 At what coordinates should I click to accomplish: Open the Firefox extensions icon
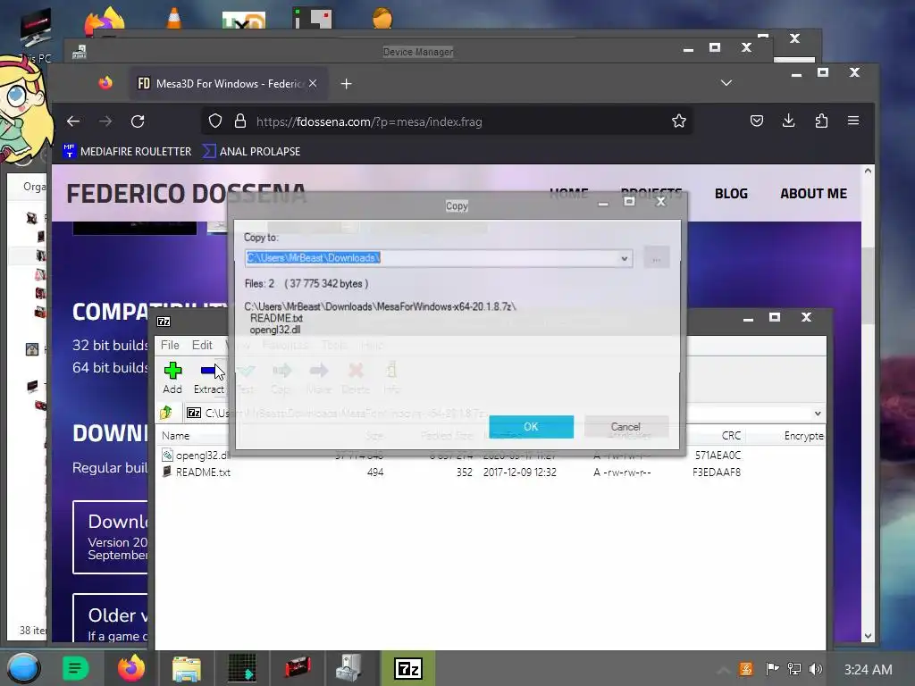pos(821,121)
